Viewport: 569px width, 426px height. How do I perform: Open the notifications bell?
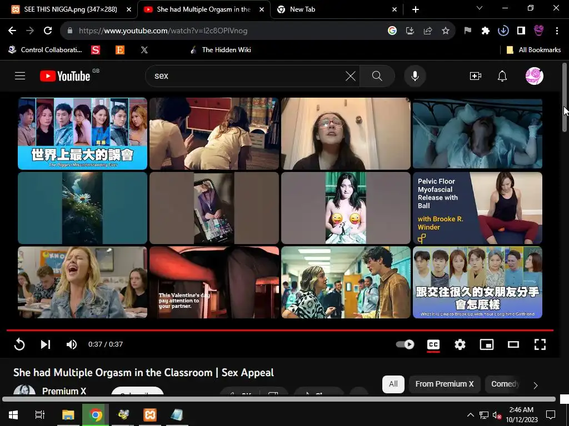[502, 76]
